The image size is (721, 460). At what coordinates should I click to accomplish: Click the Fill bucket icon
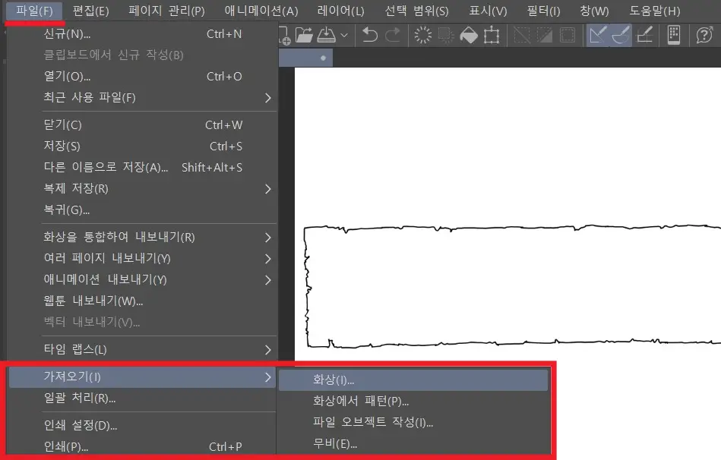[469, 35]
